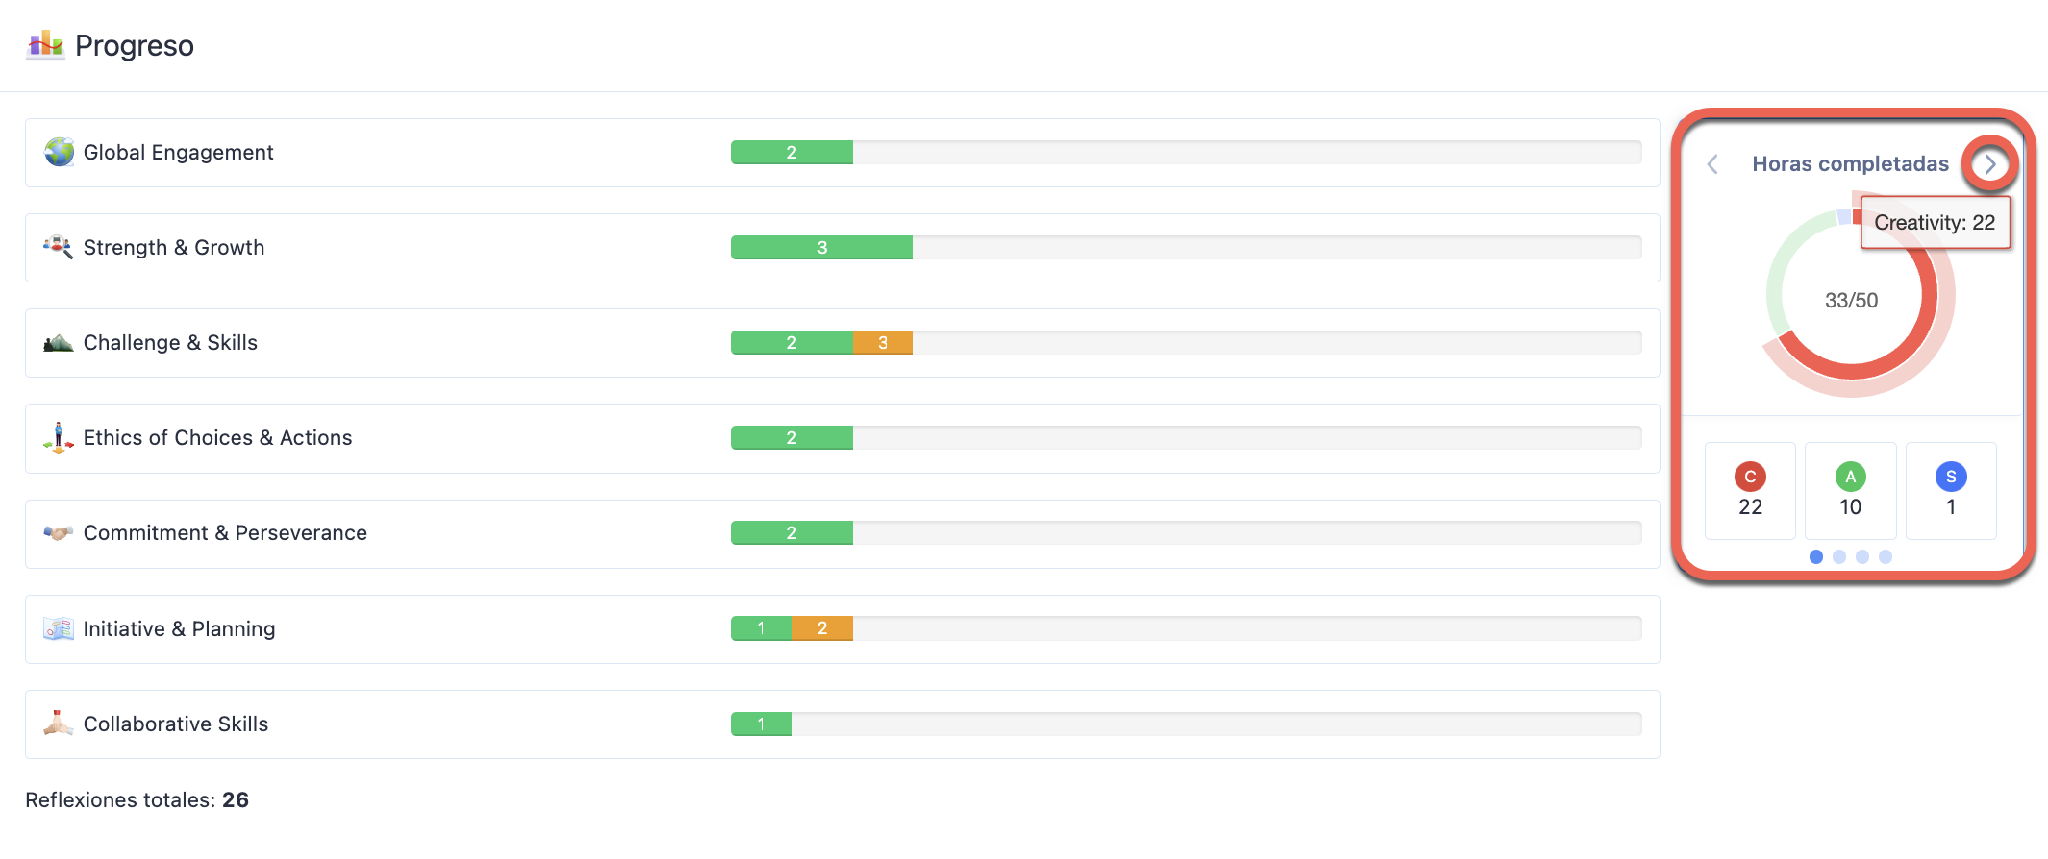Screen dimensions: 2048x859
Task: Click the Ethics of Choices & Actions icon
Action: tap(58, 438)
